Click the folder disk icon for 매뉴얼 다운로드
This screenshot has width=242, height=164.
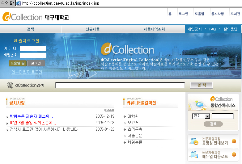194,155
